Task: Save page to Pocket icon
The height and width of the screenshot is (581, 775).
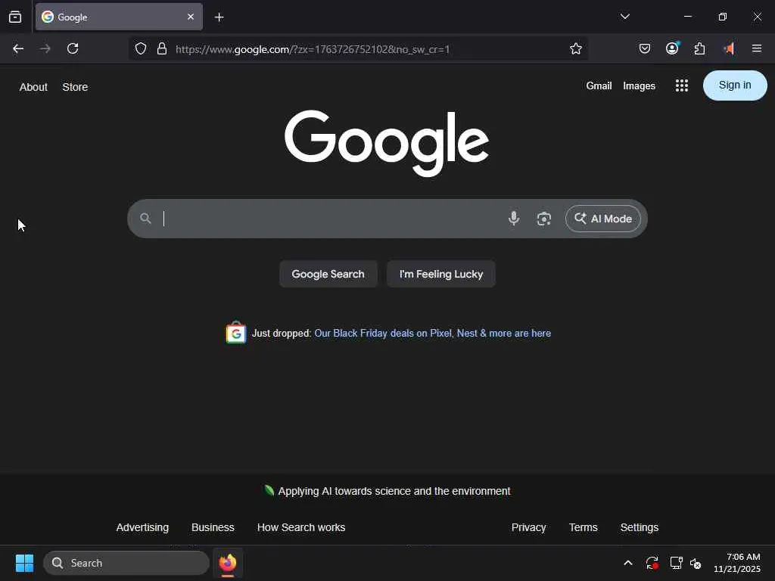Action: tap(645, 48)
